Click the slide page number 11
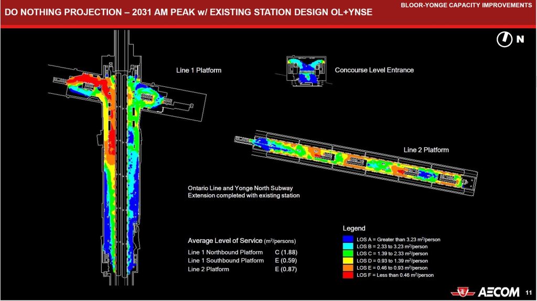Viewport: 537px width, 301px height. [528, 292]
